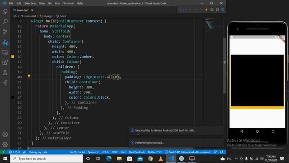Open Dart DevTools widget inspector icon
The width and height of the screenshot is (289, 163).
coord(223,10)
